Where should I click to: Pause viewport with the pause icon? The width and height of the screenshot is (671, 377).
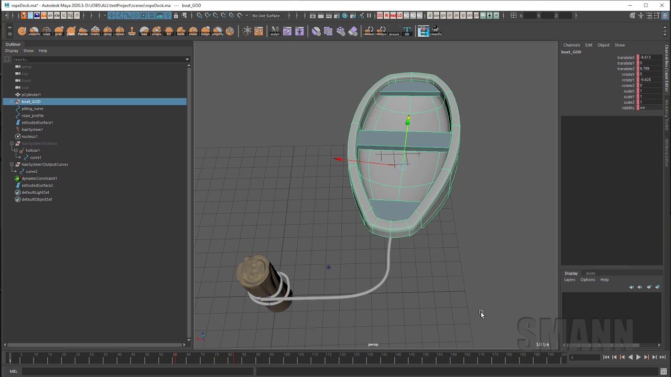click(369, 15)
